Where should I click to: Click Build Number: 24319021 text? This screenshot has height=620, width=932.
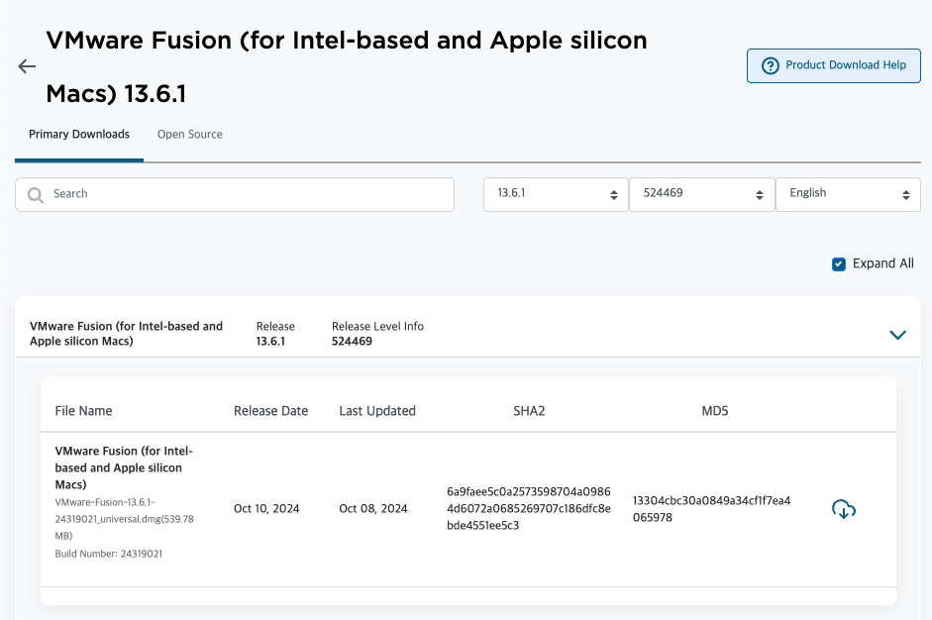[x=109, y=554]
